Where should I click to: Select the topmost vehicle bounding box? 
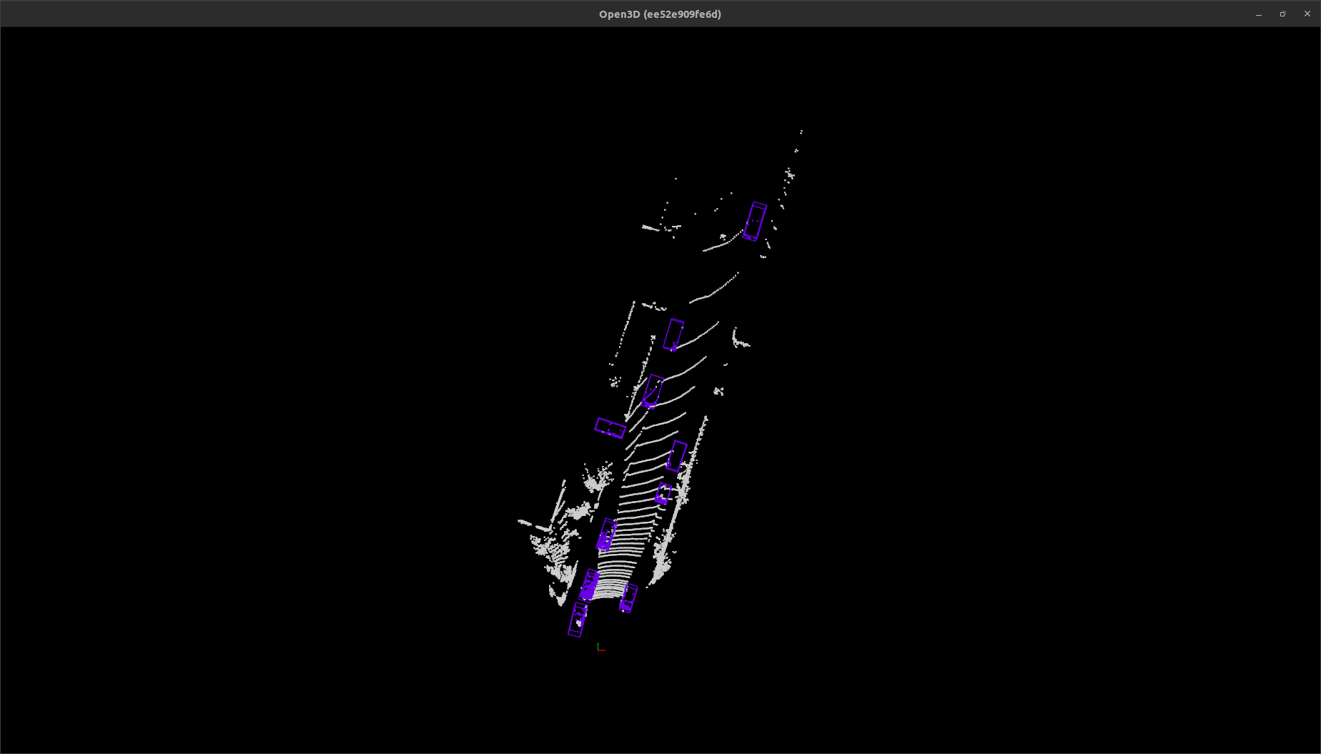756,219
